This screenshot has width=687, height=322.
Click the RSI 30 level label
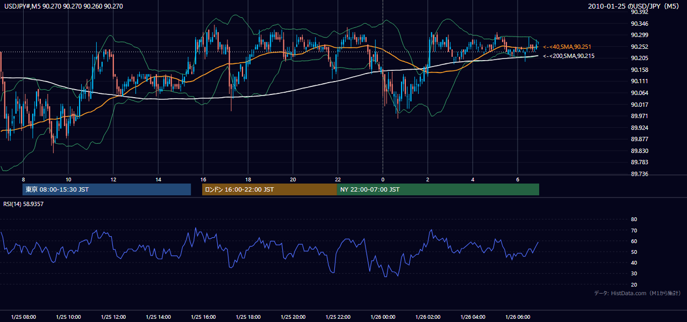point(634,274)
